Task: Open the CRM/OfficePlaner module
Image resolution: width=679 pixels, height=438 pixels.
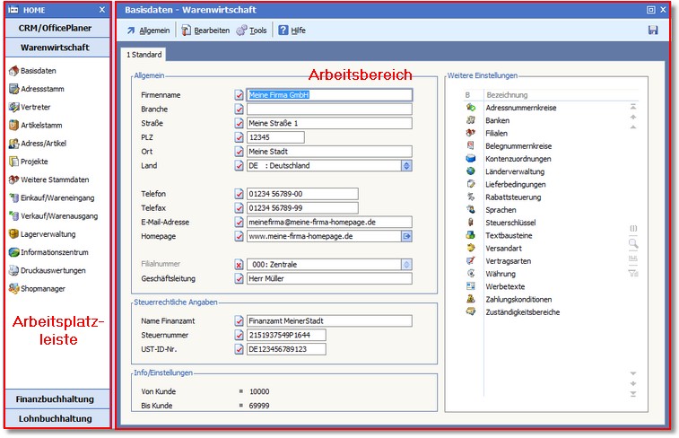Action: pyautogui.click(x=57, y=28)
